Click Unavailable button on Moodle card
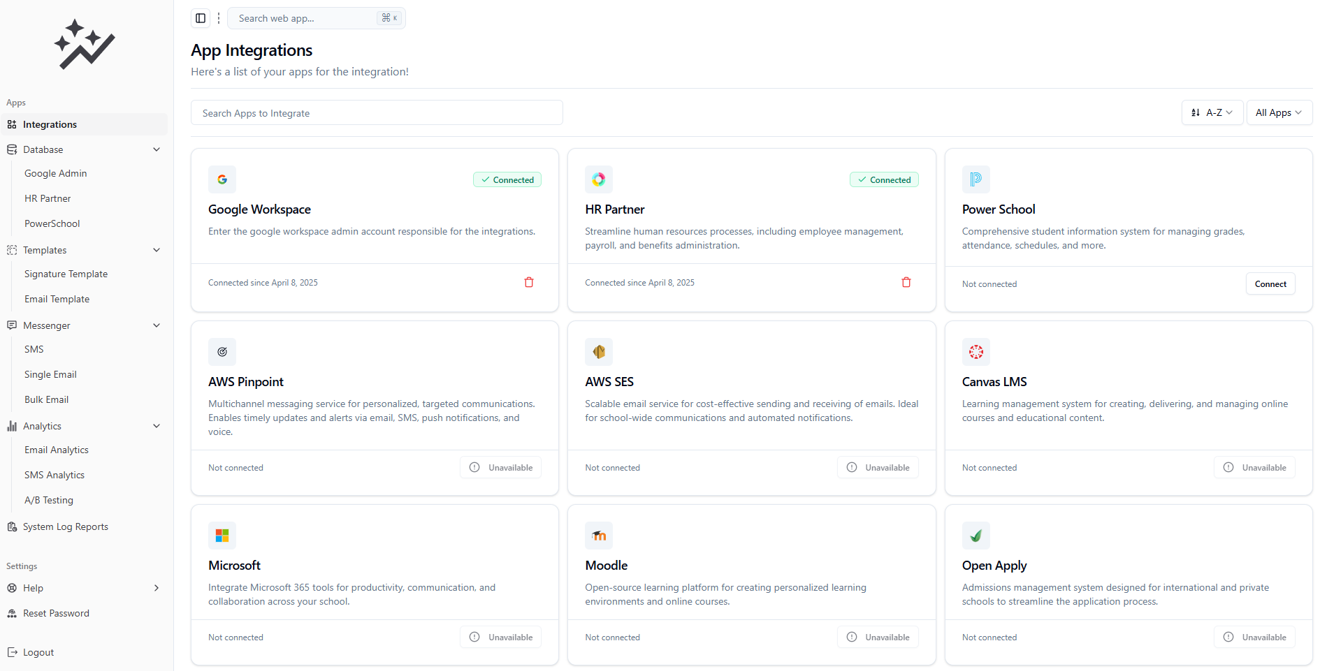The width and height of the screenshot is (1320, 671). 878,637
